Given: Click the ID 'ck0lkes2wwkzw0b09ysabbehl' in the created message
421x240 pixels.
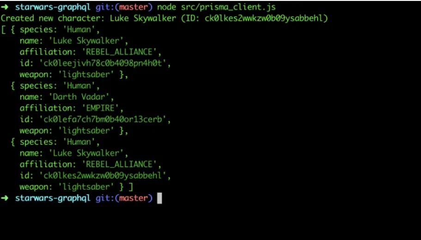Looking at the screenshot, I should click(264, 18).
